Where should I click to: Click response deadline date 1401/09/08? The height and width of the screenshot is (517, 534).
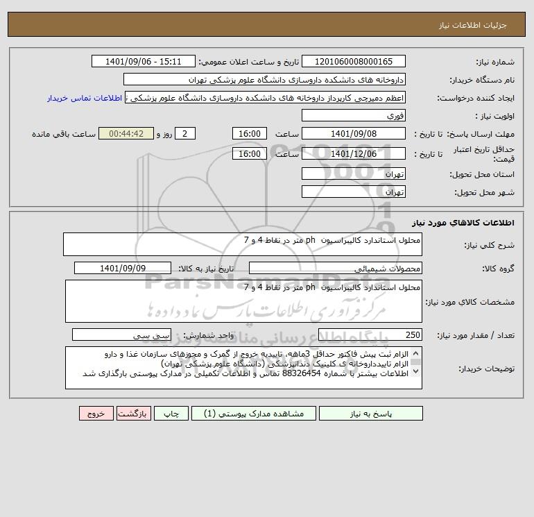pos(354,134)
